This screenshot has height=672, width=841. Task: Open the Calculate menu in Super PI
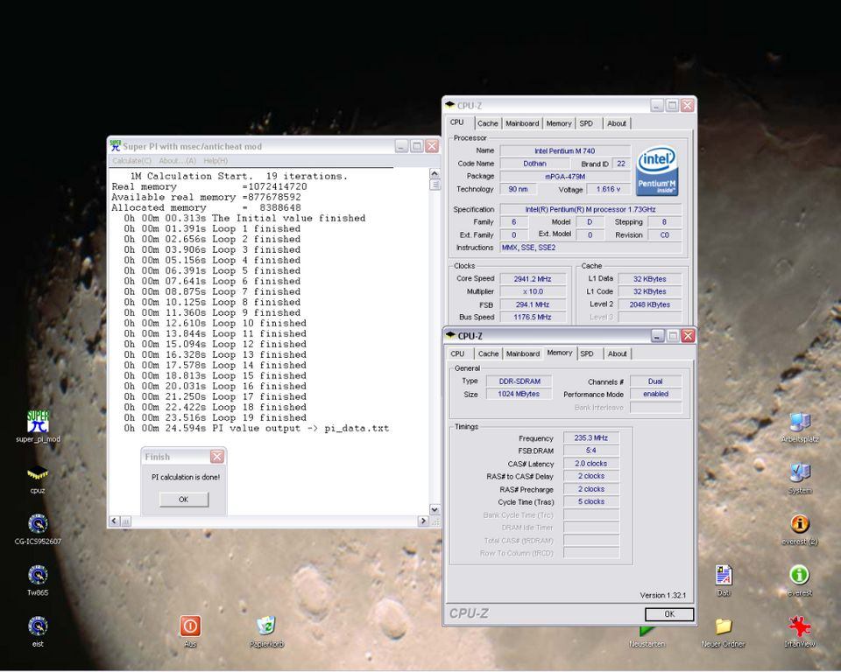tap(131, 161)
